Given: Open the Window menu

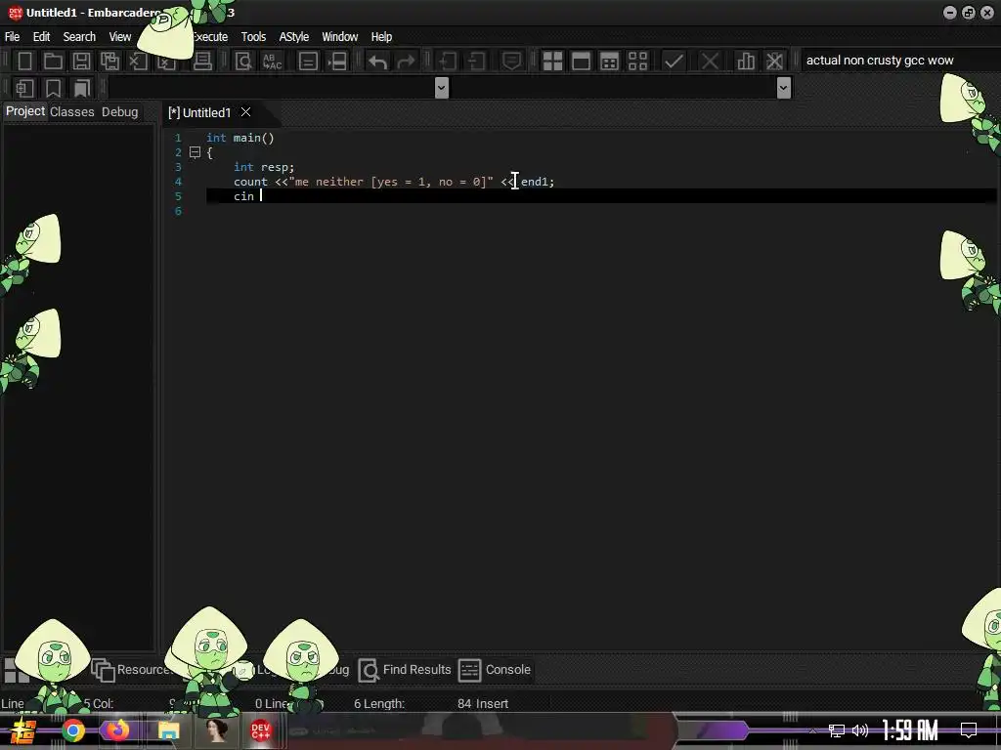Looking at the screenshot, I should pos(339,36).
